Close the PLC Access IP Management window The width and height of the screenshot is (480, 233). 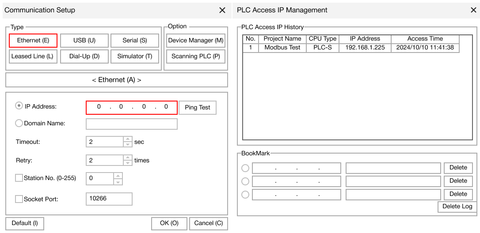(473, 10)
